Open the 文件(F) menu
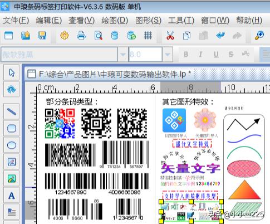 16,21
